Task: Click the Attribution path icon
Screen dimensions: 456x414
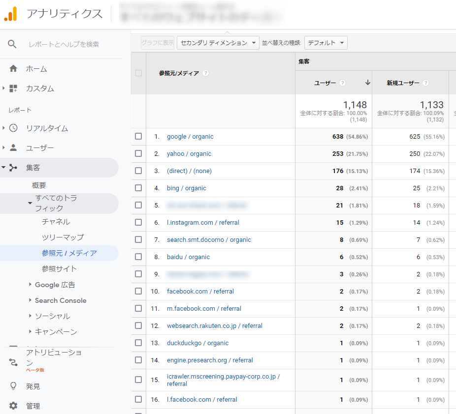Action: pyautogui.click(x=13, y=362)
